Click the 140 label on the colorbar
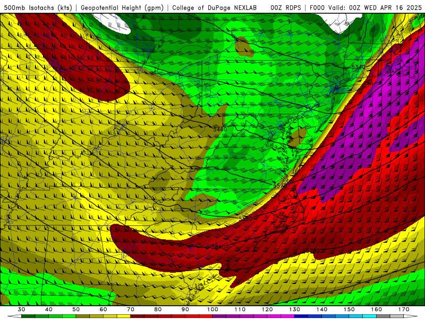Image resolution: width=425 pixels, height=319 pixels. coord(322,309)
